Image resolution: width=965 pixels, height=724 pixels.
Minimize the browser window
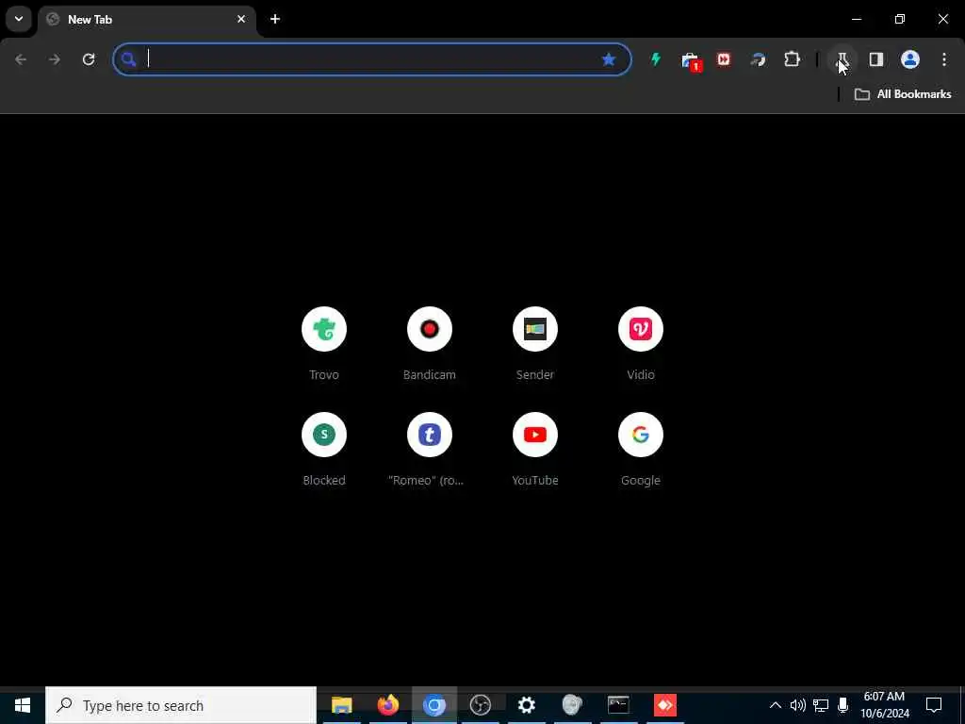(x=857, y=19)
